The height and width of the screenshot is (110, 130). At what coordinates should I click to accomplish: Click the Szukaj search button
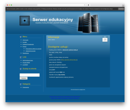[x=24, y=78]
